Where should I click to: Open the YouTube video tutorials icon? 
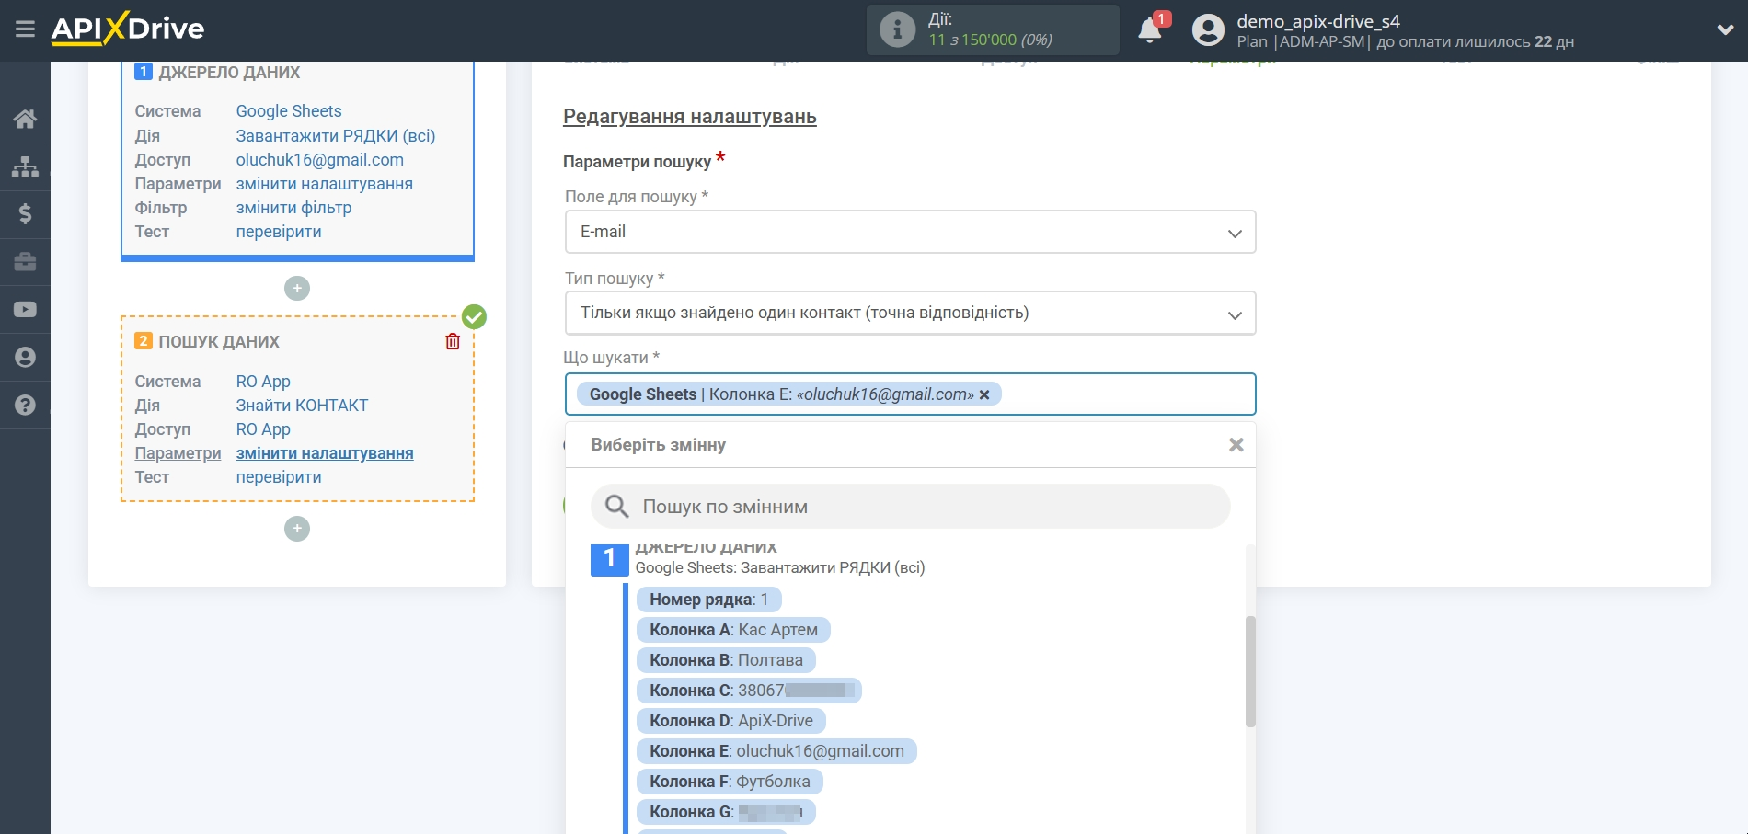tap(25, 310)
